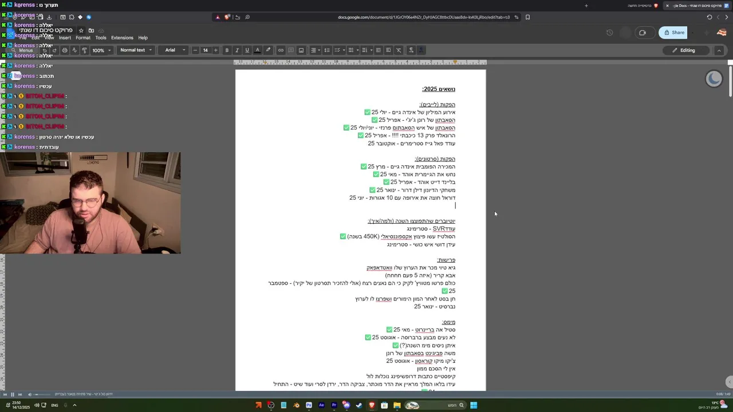This screenshot has height=412, width=733.
Task: Open the Tools menu
Action: click(101, 38)
